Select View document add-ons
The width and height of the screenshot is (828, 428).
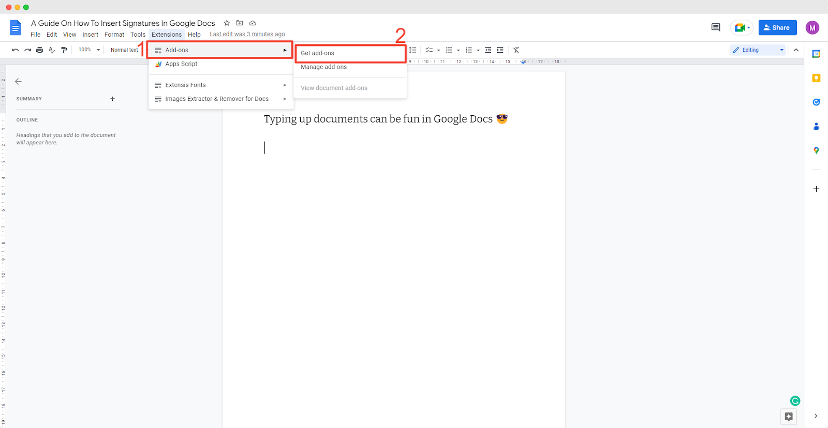point(350,88)
